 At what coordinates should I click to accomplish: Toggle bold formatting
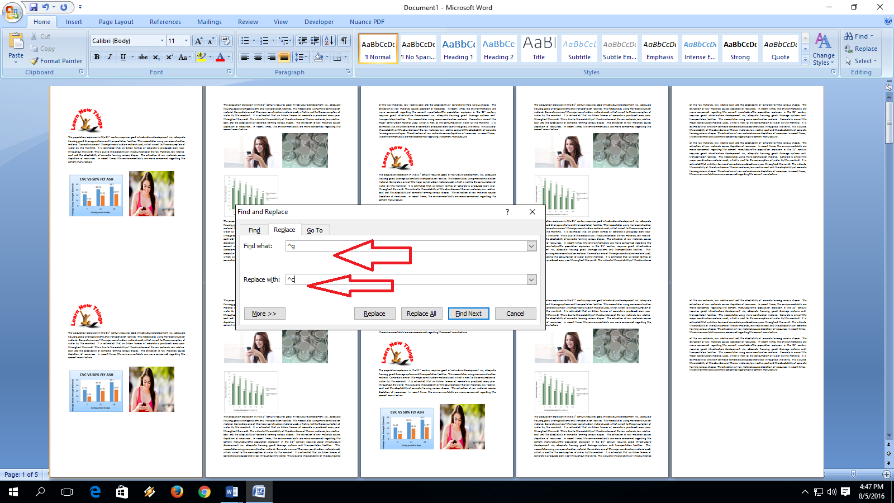pyautogui.click(x=97, y=58)
